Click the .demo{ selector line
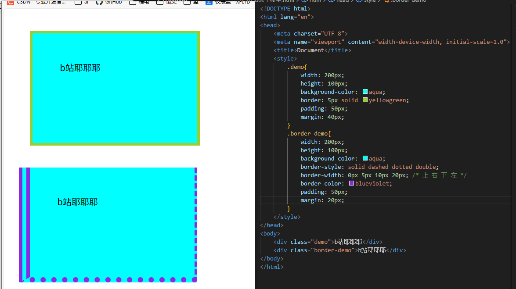Viewport: 516px width, 289px height. coord(297,67)
